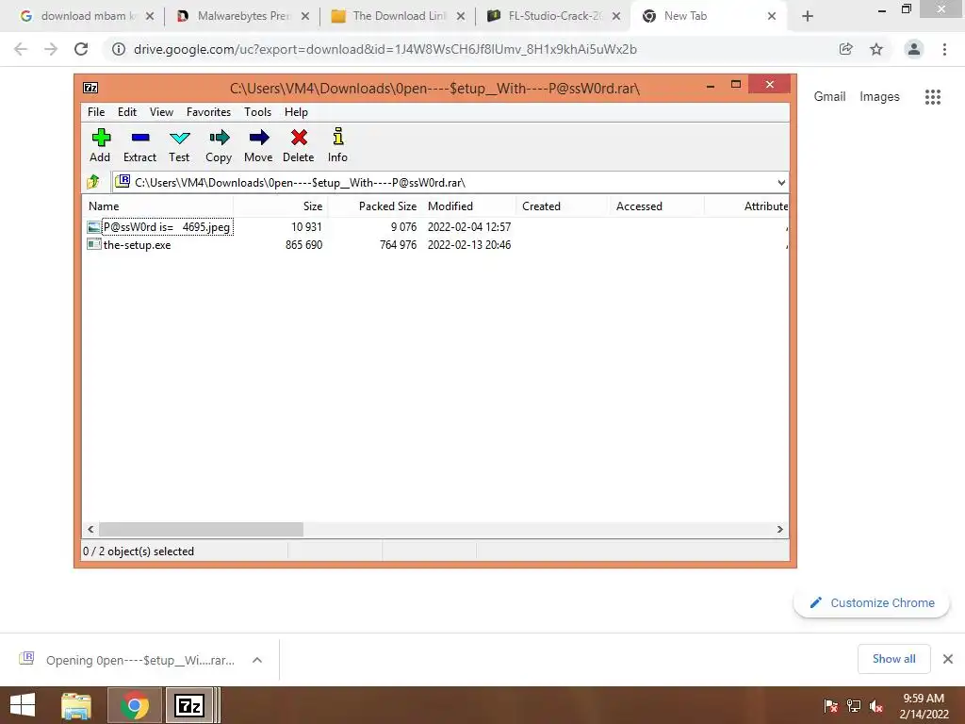Go back in Chrome

(21, 49)
